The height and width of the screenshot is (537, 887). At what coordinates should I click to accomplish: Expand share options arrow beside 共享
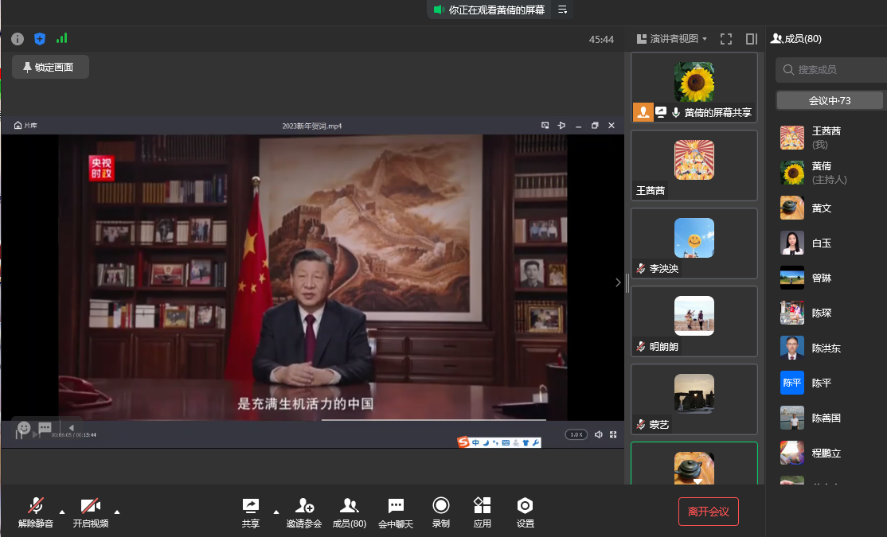(x=276, y=512)
